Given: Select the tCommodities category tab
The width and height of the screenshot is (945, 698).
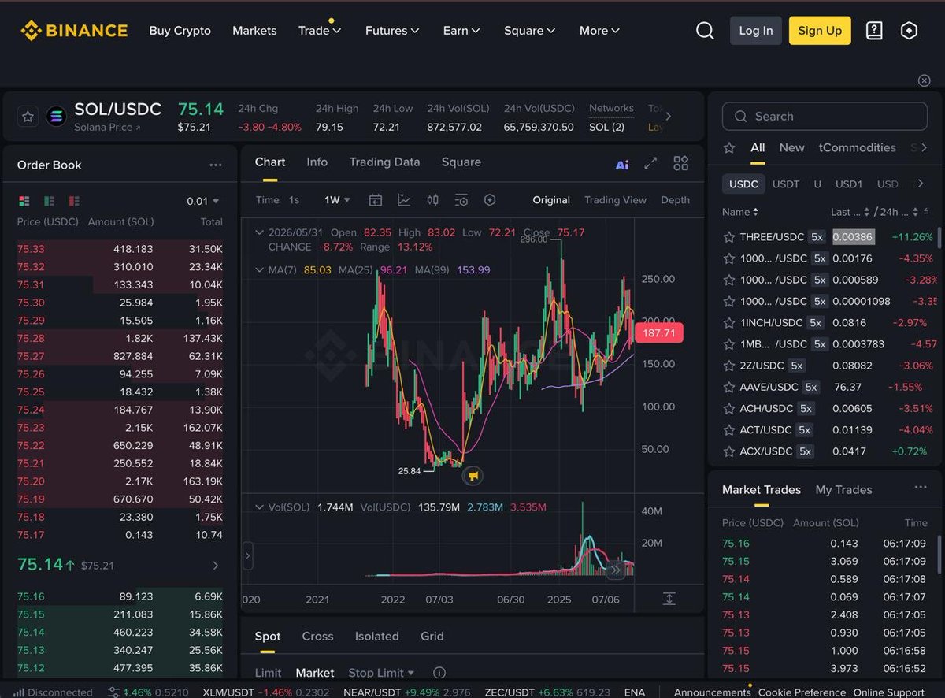Looking at the screenshot, I should click(x=857, y=147).
